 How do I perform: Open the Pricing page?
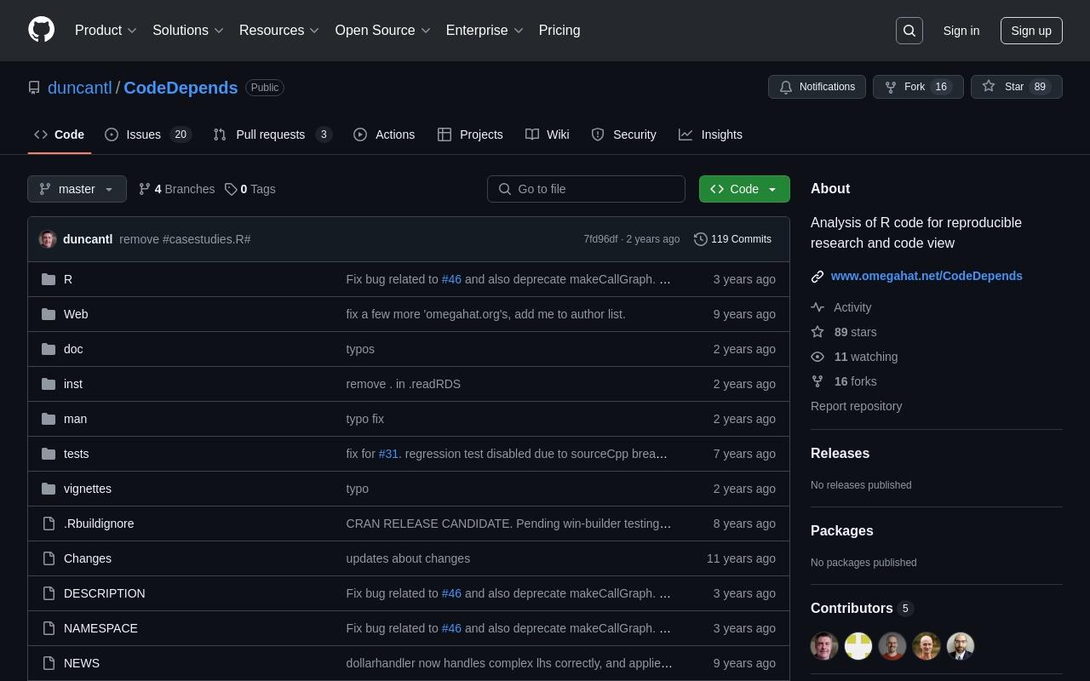point(559,31)
